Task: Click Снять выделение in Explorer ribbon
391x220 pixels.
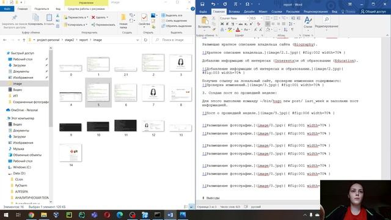Action: click(x=174, y=21)
